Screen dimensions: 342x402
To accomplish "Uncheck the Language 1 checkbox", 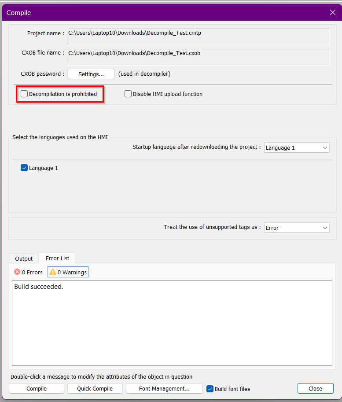I will [24, 168].
